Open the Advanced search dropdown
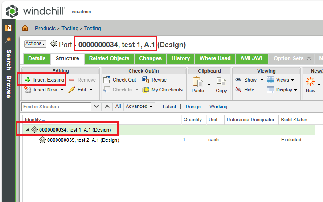 (139, 107)
